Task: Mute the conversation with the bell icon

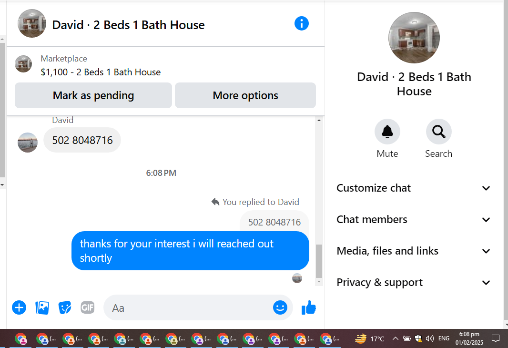Action: pos(387,132)
